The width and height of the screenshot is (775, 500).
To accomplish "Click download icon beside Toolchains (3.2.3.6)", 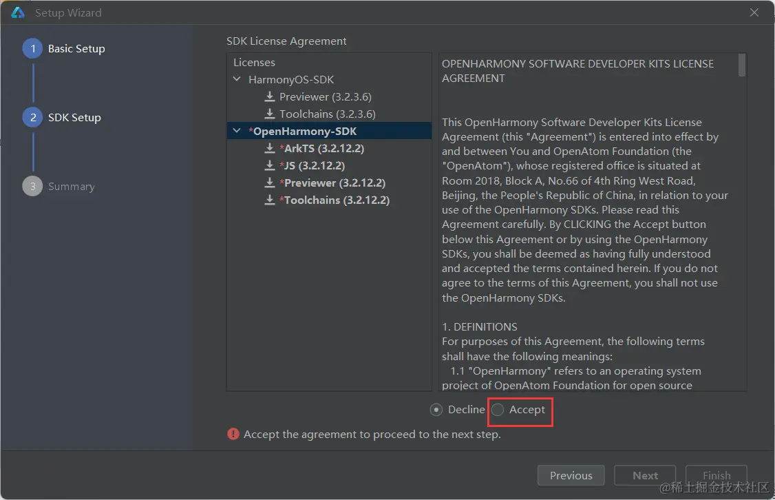I will pyautogui.click(x=269, y=114).
